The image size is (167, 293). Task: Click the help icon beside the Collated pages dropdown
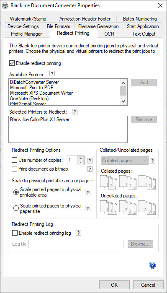point(153,161)
